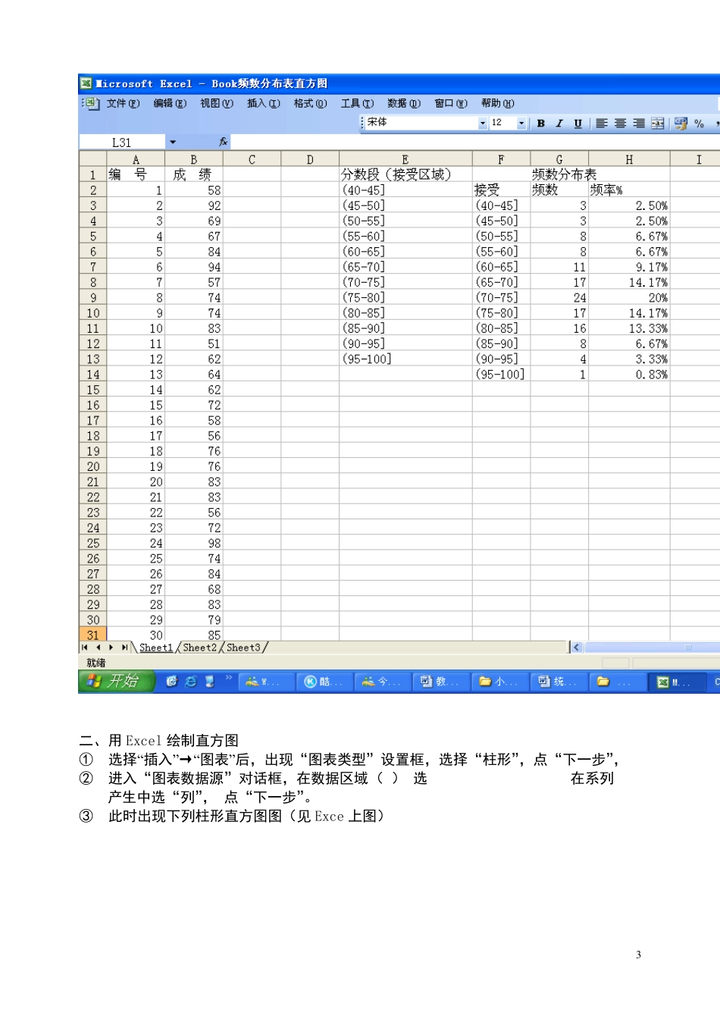The width and height of the screenshot is (720, 1019).
Task: Switch to the 教... Word taskbar window
Action: 440,682
